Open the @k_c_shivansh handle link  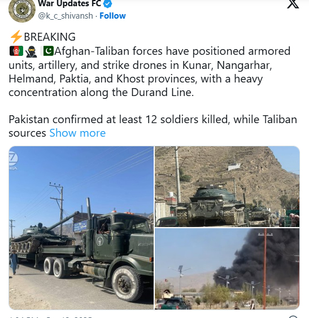[x=66, y=16]
